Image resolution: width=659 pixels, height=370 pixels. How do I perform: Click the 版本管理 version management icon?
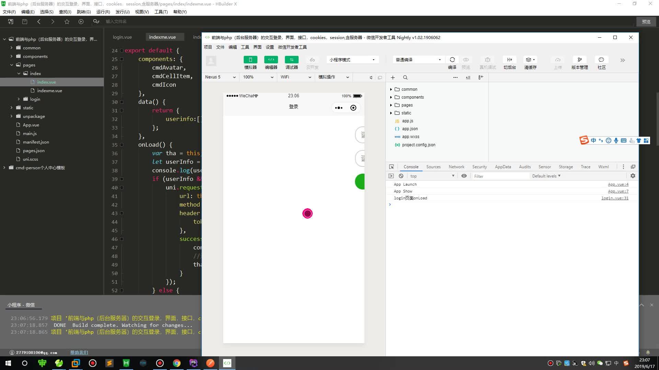point(580,60)
